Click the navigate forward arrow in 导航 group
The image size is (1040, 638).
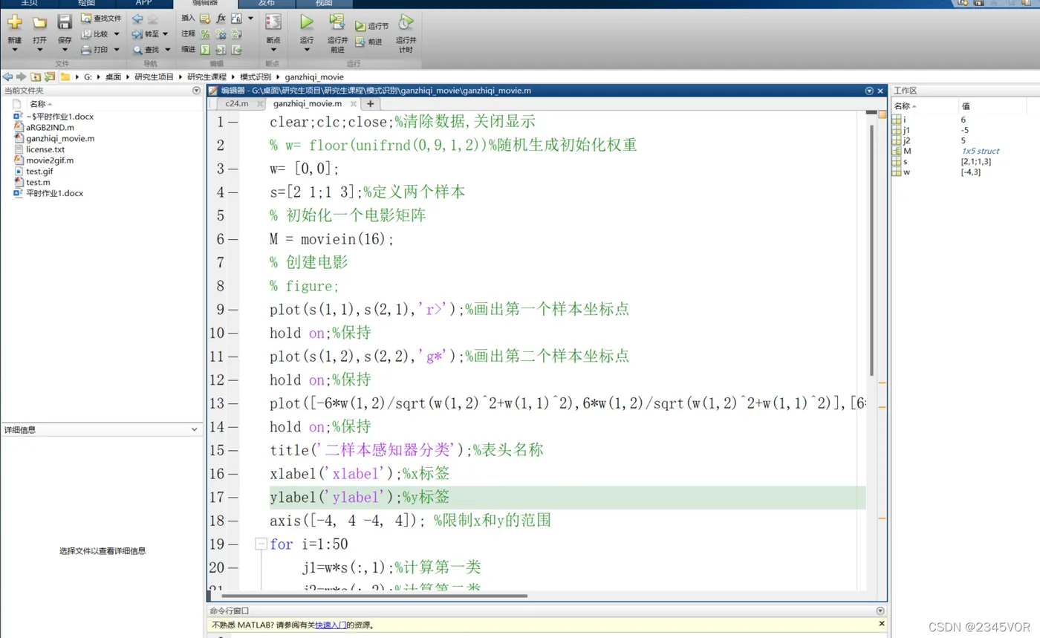pyautogui.click(x=152, y=18)
